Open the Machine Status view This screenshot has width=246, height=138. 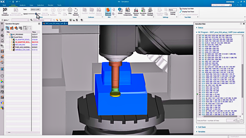[136, 11]
